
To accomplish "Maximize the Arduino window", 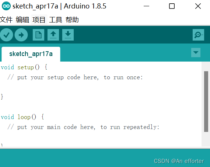I will click(x=172, y=6).
